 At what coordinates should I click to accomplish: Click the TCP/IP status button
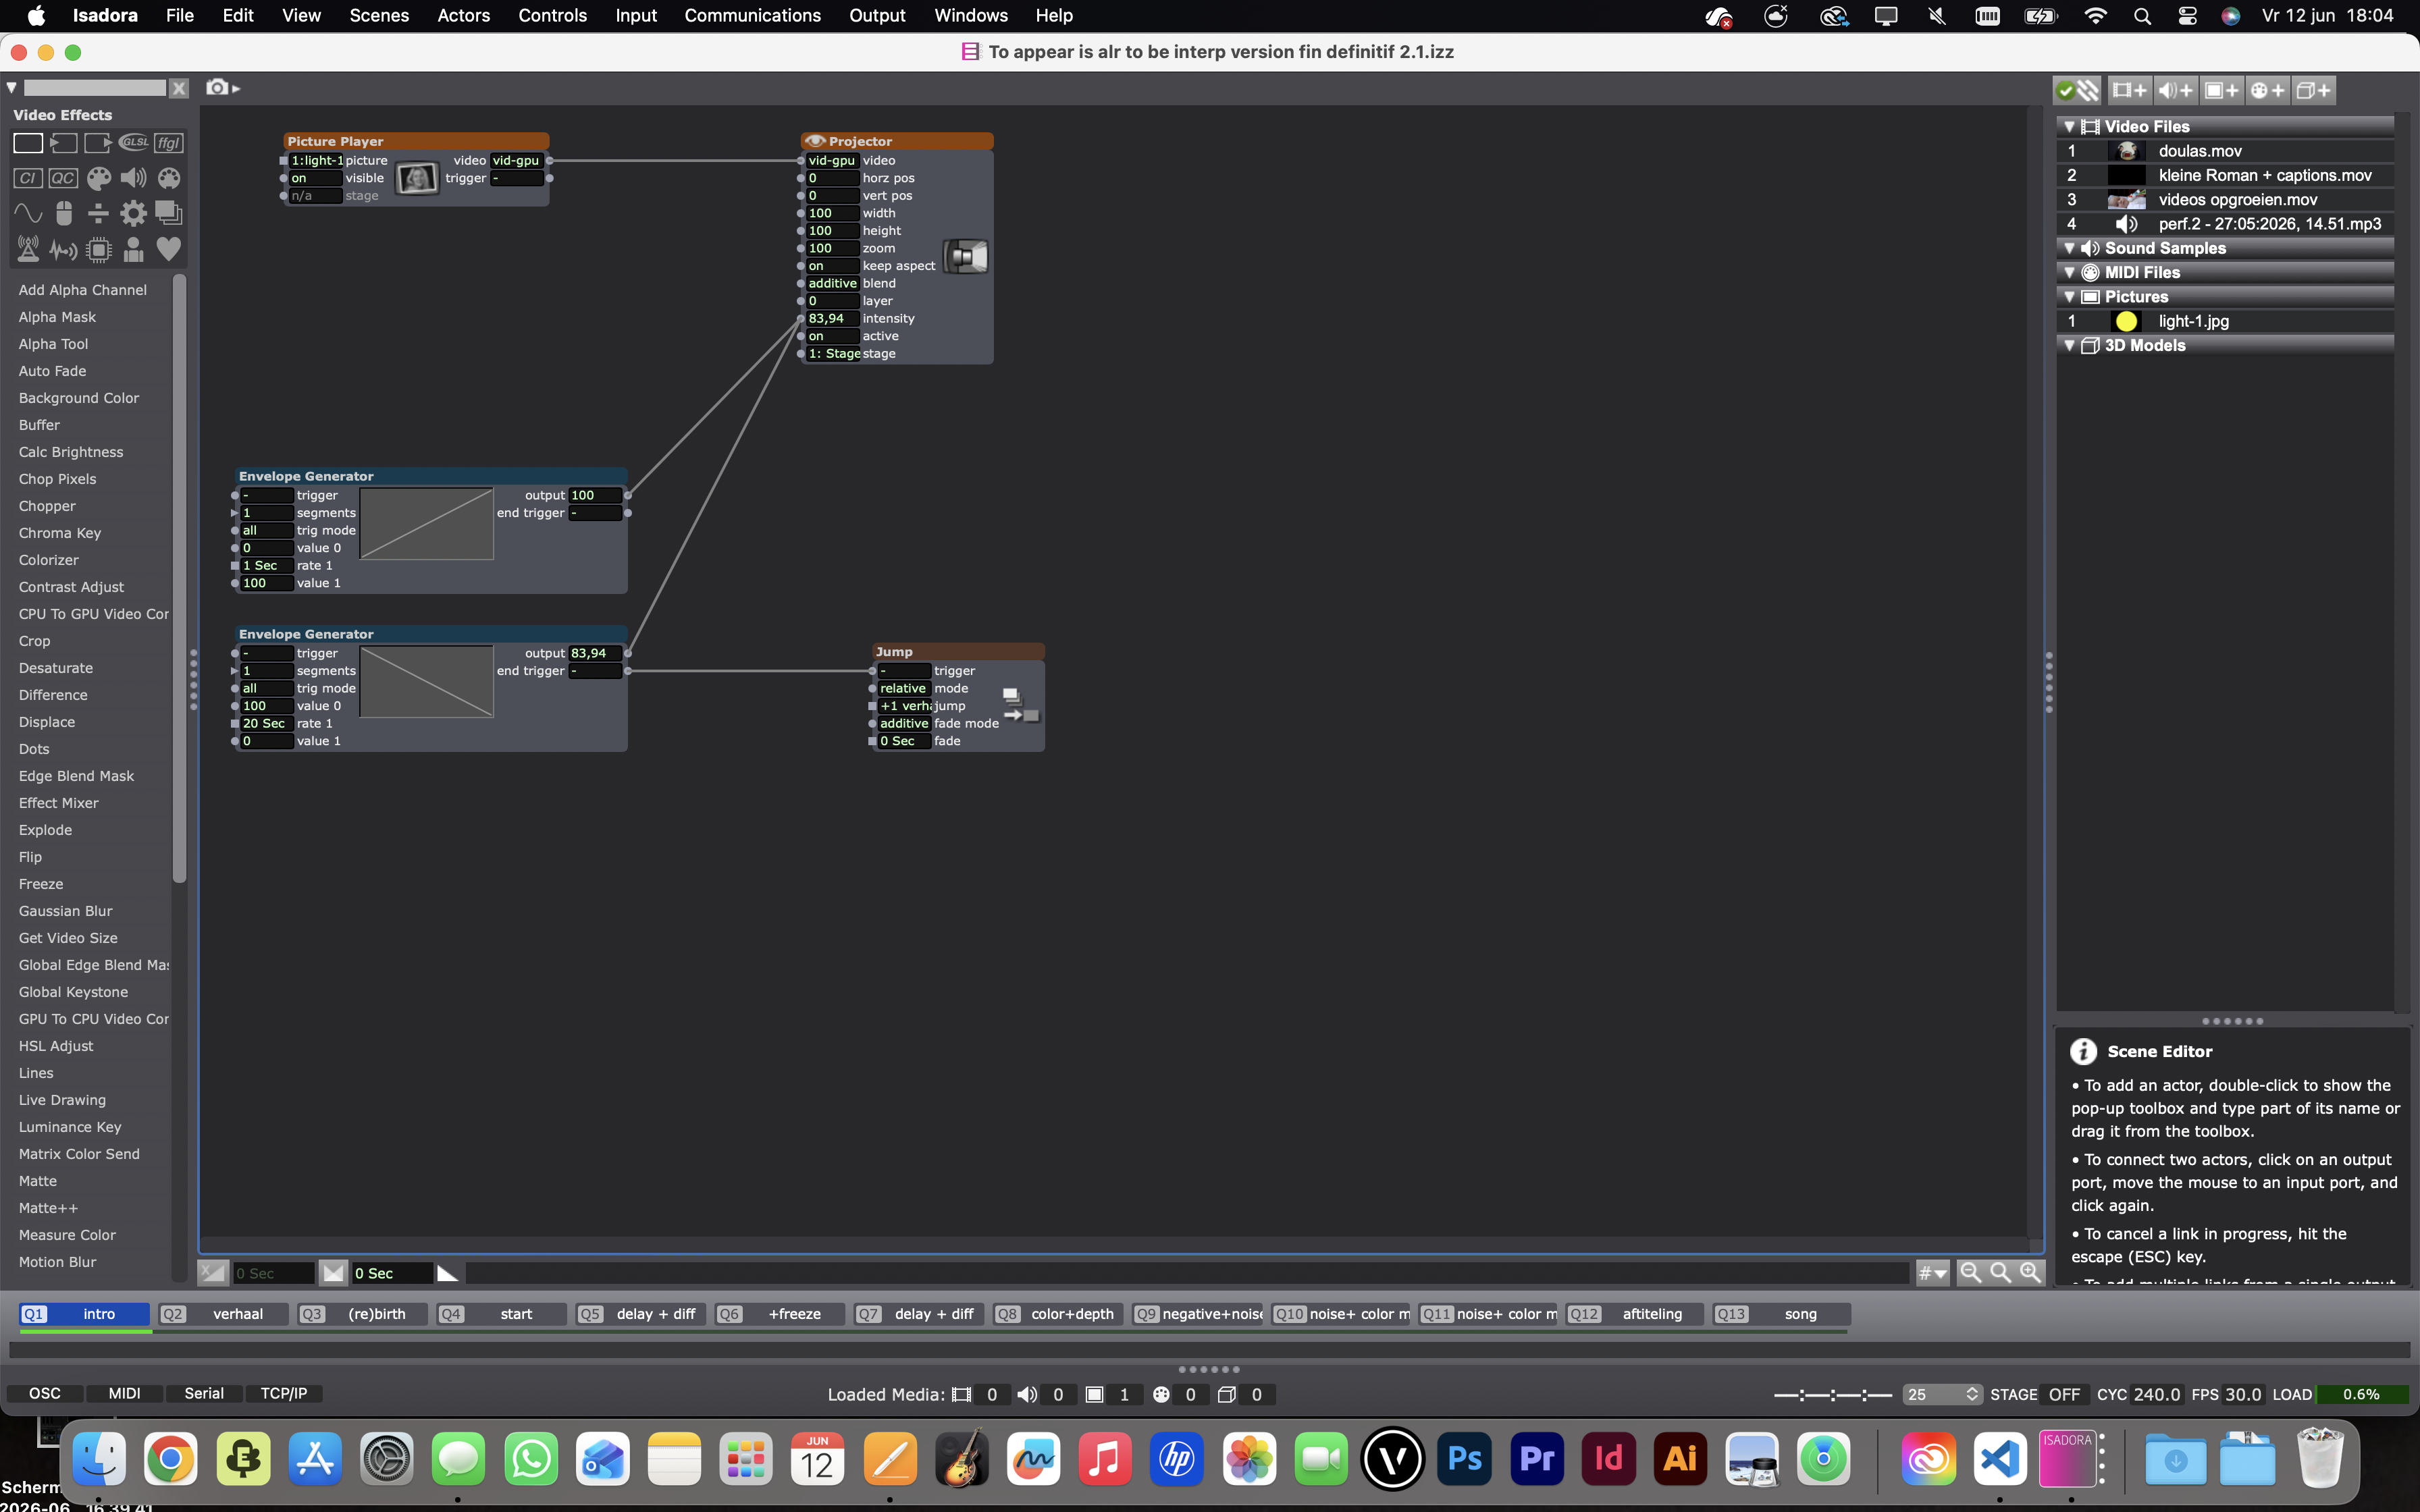click(x=284, y=1393)
